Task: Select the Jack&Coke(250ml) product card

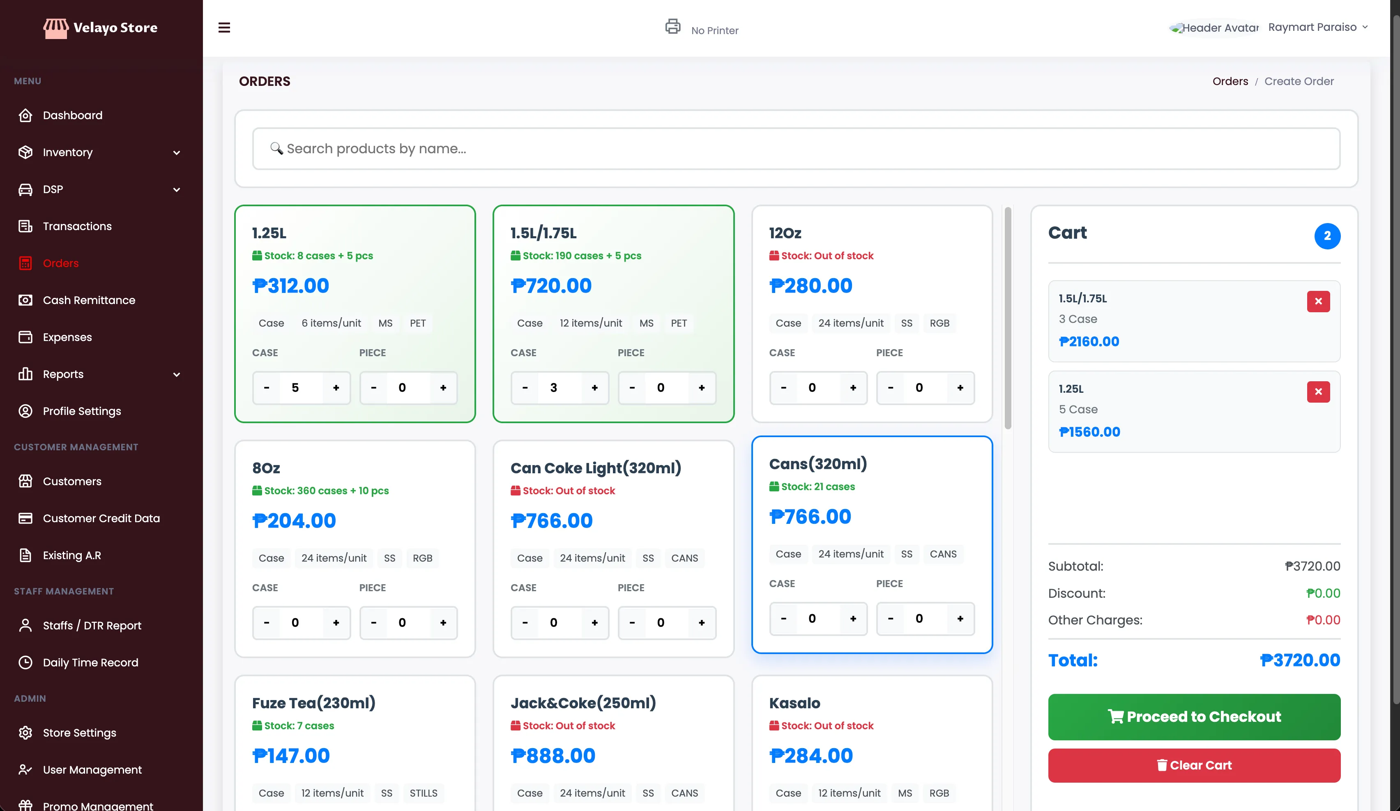Action: click(613, 743)
